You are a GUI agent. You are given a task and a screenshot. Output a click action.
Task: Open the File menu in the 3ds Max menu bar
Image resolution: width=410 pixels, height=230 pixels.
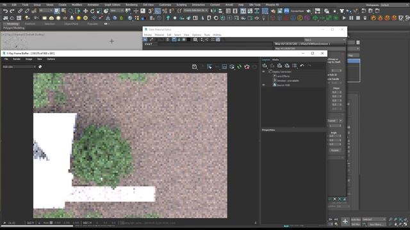[4, 5]
